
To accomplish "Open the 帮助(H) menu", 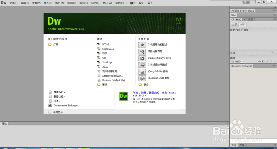I will pyautogui.click(x=119, y=3).
